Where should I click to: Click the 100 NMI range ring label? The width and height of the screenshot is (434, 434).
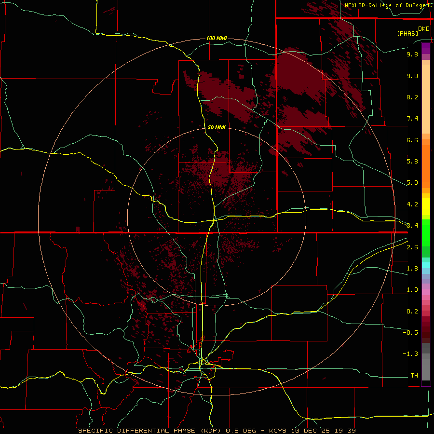click(217, 38)
